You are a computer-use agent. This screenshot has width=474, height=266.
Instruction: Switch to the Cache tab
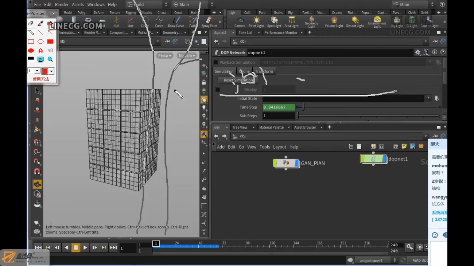coord(245,71)
